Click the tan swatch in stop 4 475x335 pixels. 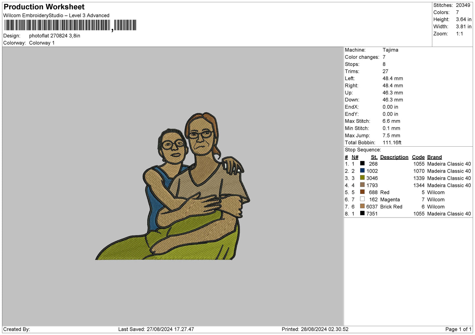pyautogui.click(x=362, y=185)
